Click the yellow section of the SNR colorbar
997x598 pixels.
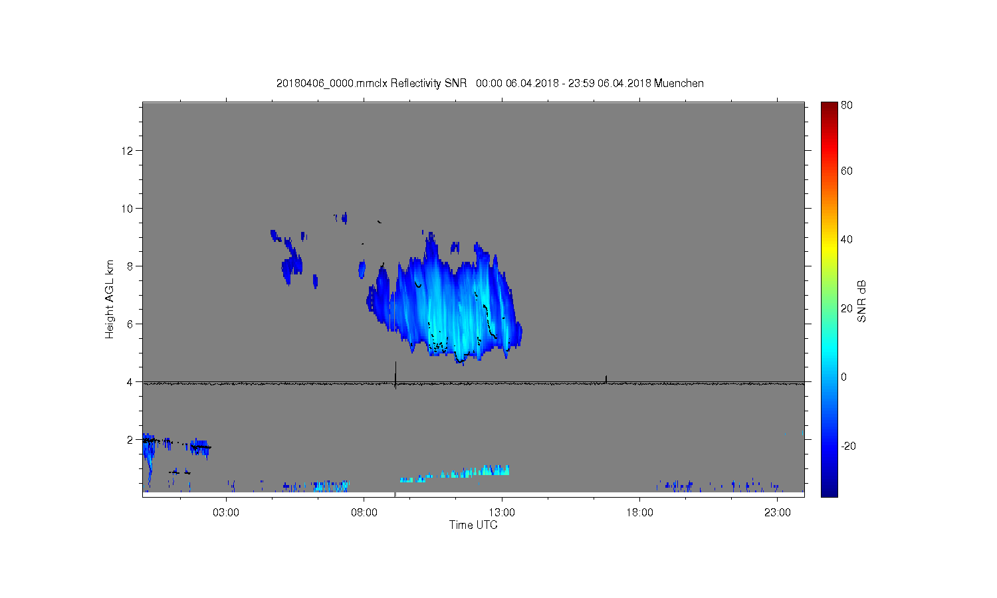coord(829,249)
